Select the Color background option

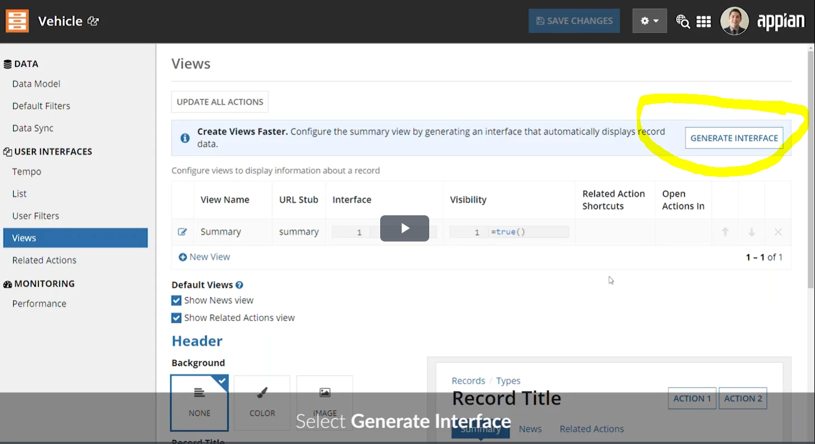[x=262, y=403]
